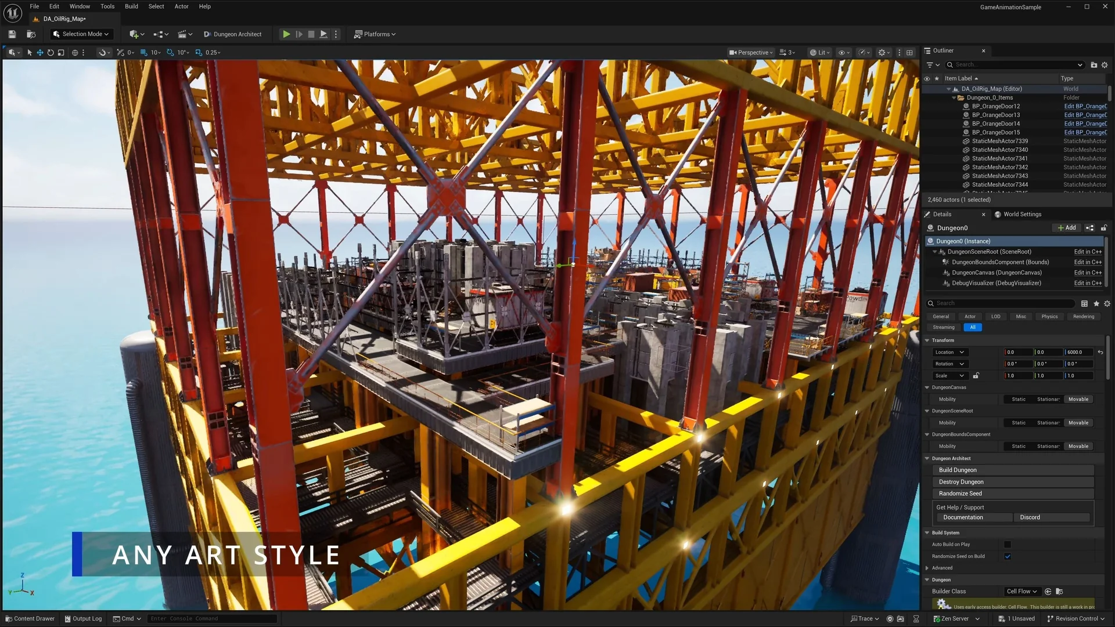Select the rotate transform tool icon
The image size is (1115, 627).
(51, 52)
